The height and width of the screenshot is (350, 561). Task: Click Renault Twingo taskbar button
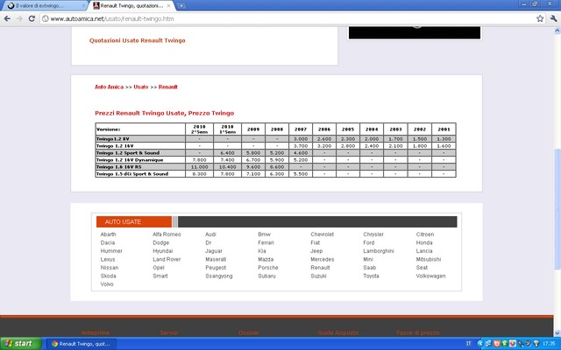(x=82, y=344)
